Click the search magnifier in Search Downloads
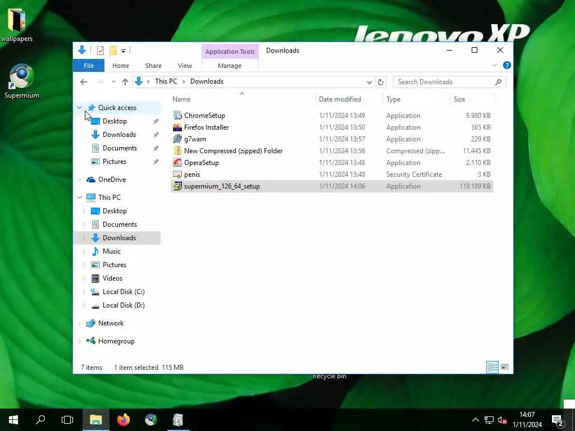This screenshot has height=431, width=575. tap(498, 82)
